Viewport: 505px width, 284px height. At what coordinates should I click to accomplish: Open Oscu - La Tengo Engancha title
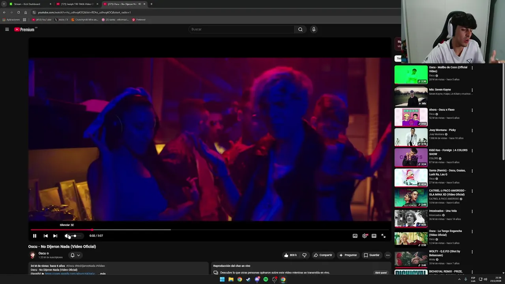pyautogui.click(x=445, y=233)
